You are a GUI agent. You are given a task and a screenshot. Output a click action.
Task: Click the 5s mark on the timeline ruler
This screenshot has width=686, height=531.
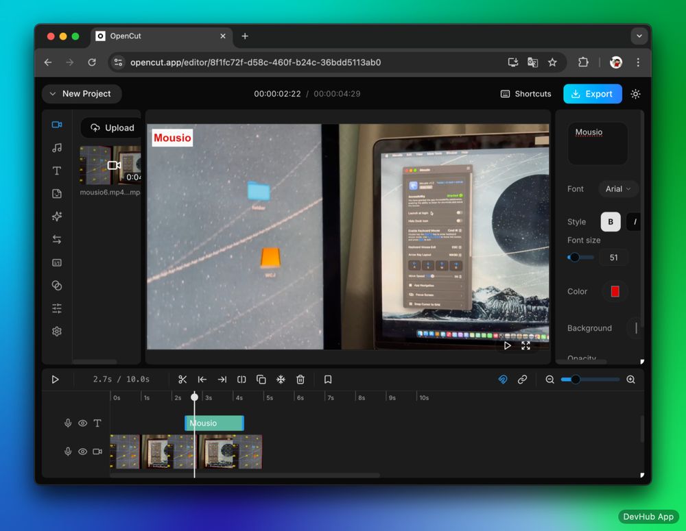pyautogui.click(x=270, y=397)
